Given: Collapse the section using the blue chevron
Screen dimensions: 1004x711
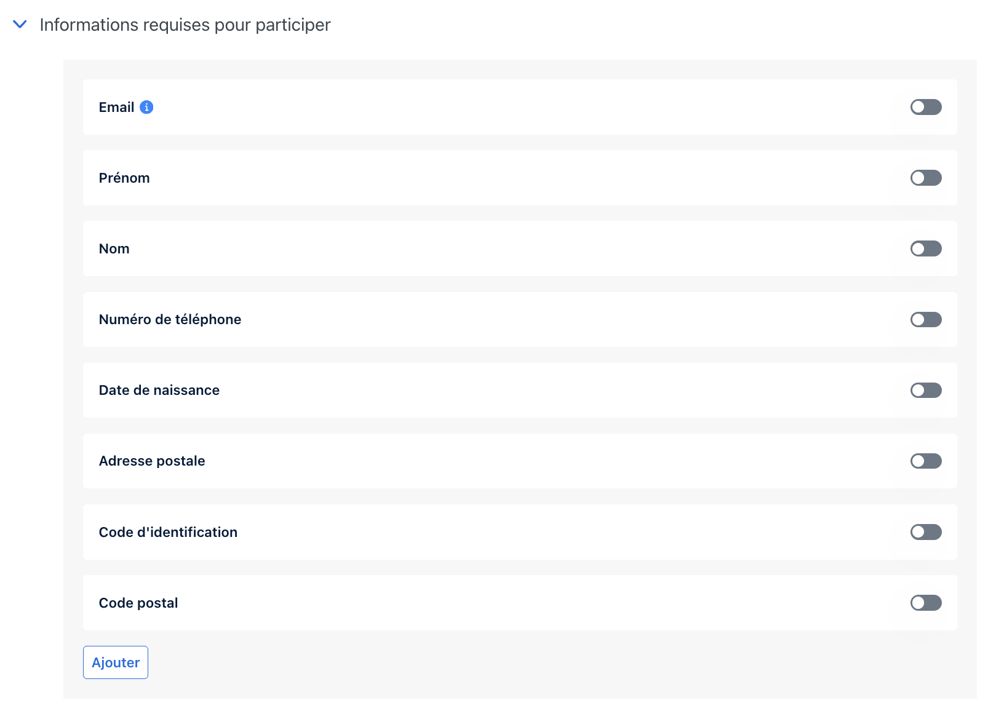Looking at the screenshot, I should click(20, 25).
